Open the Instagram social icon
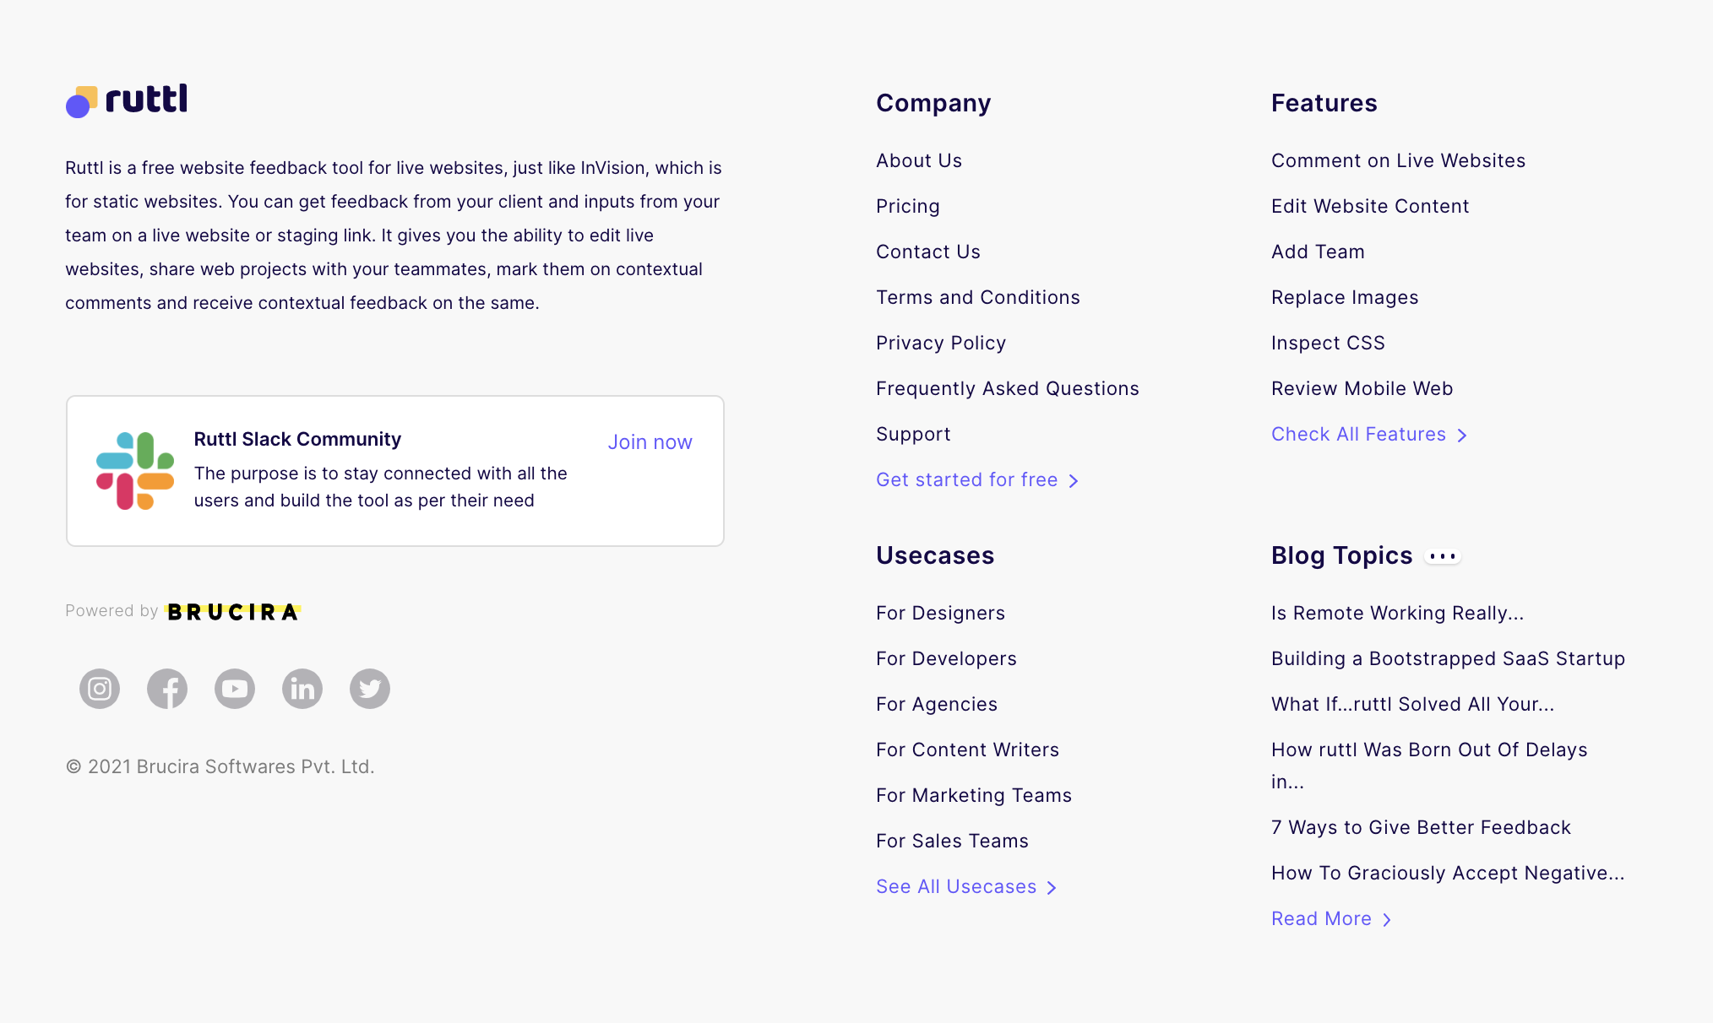1713x1023 pixels. 100,689
